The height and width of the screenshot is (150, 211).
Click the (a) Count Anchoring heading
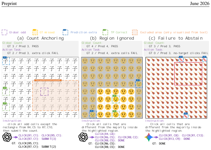[x=40, y=38]
